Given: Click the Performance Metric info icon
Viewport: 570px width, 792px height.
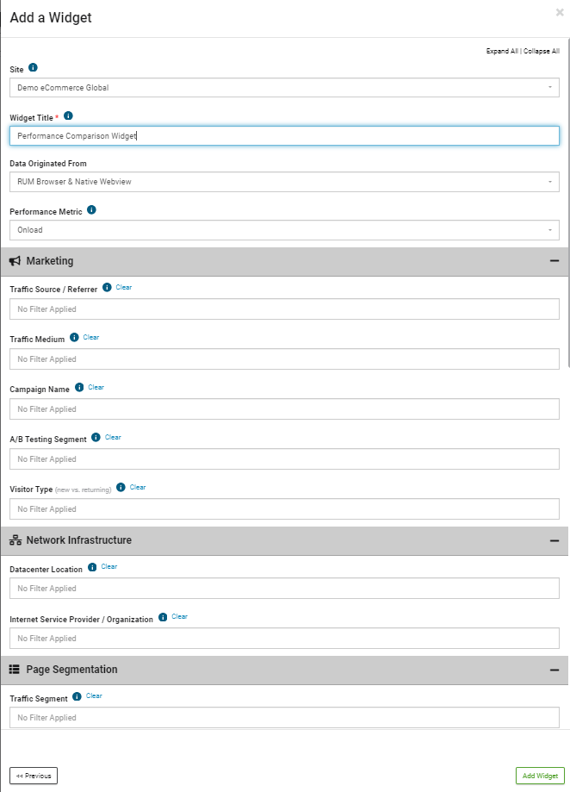Looking at the screenshot, I should 92,210.
